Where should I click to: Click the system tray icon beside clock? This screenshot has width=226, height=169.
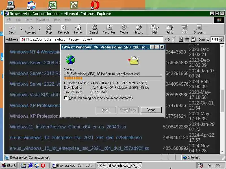pos(200,165)
